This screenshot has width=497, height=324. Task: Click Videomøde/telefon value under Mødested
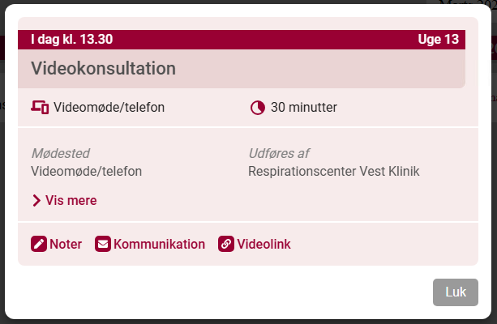click(x=86, y=171)
